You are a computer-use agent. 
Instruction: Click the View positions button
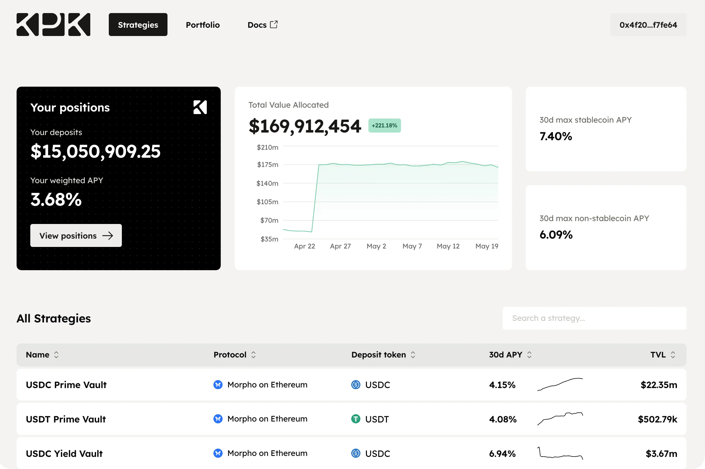(x=76, y=235)
